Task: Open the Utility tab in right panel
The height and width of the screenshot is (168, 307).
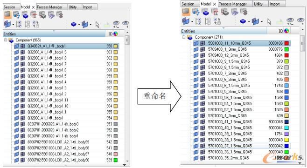Action: click(x=258, y=4)
